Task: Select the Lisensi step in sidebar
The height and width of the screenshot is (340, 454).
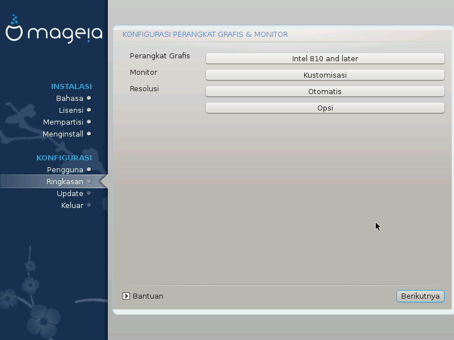Action: coord(71,110)
